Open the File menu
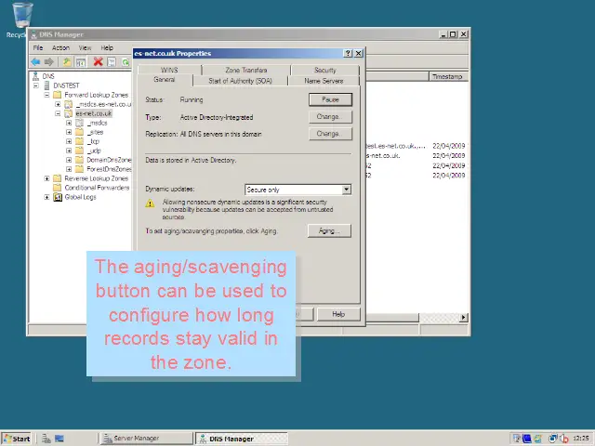 38,47
